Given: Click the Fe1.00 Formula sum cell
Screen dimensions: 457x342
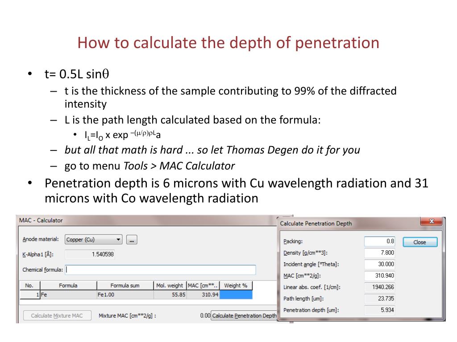Looking at the screenshot, I should pyautogui.click(x=125, y=295).
